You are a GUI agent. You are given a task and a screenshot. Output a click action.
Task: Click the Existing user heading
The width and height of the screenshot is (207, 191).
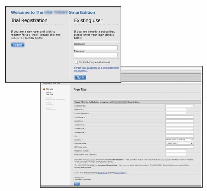click(x=88, y=20)
